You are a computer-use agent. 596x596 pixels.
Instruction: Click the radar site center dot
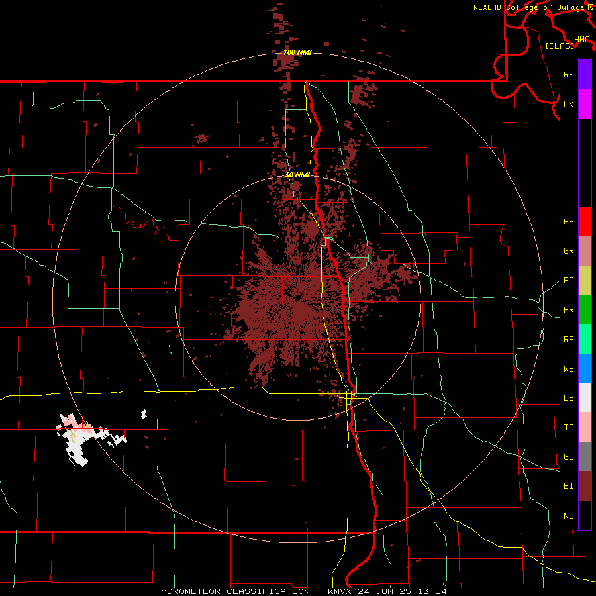click(297, 297)
